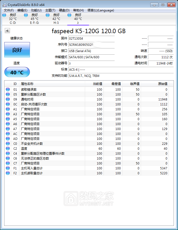Click the CrystalDiskInfo title bar icon

coord(5,5)
